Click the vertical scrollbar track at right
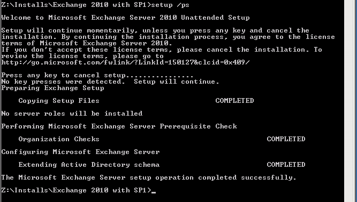Screen dimensions: 357x202 [351, 101]
